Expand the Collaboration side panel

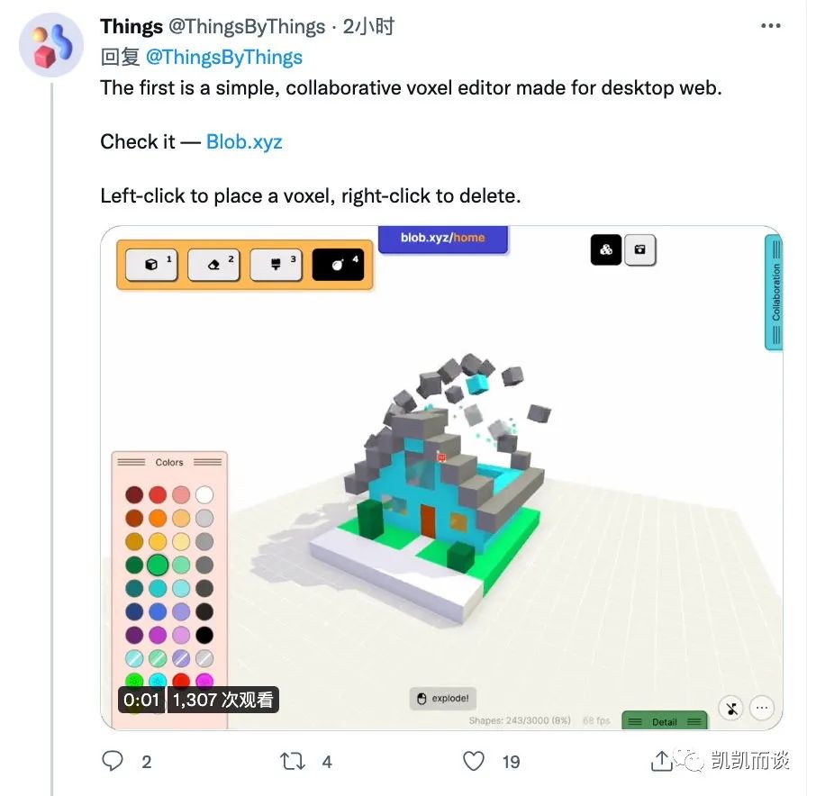click(x=775, y=293)
